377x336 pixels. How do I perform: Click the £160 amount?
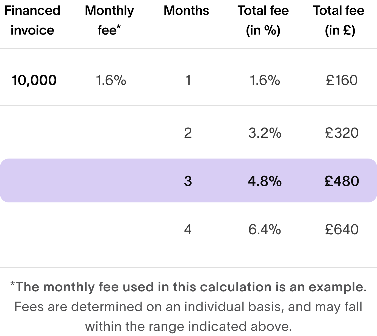click(342, 80)
